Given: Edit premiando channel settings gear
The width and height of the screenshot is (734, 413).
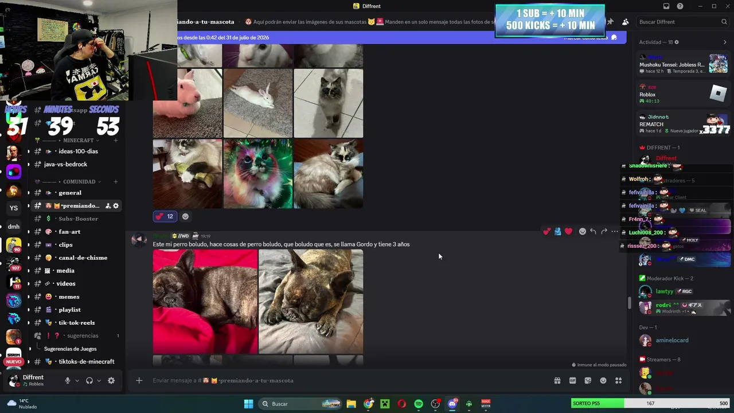Looking at the screenshot, I should point(116,206).
